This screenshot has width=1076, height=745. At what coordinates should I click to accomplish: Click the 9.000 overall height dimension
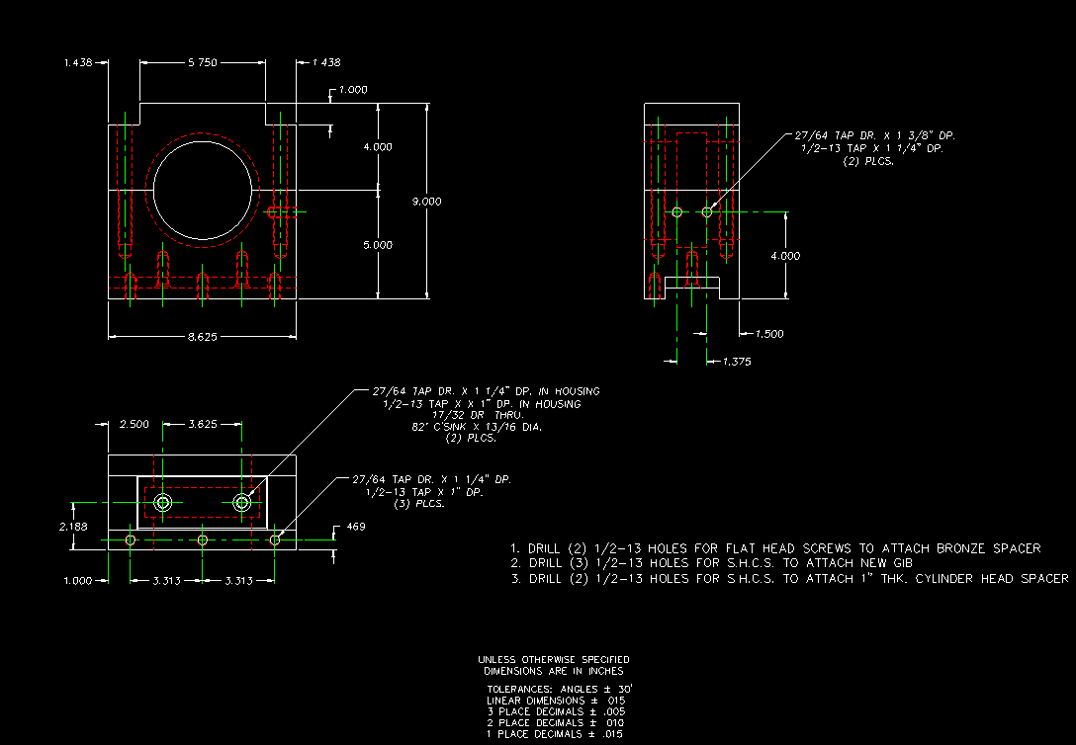tap(427, 202)
